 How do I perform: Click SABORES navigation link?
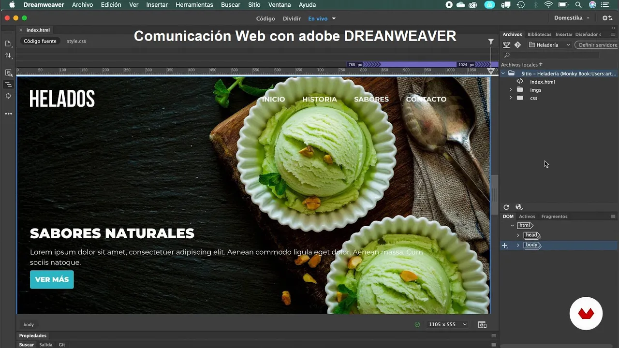point(371,99)
